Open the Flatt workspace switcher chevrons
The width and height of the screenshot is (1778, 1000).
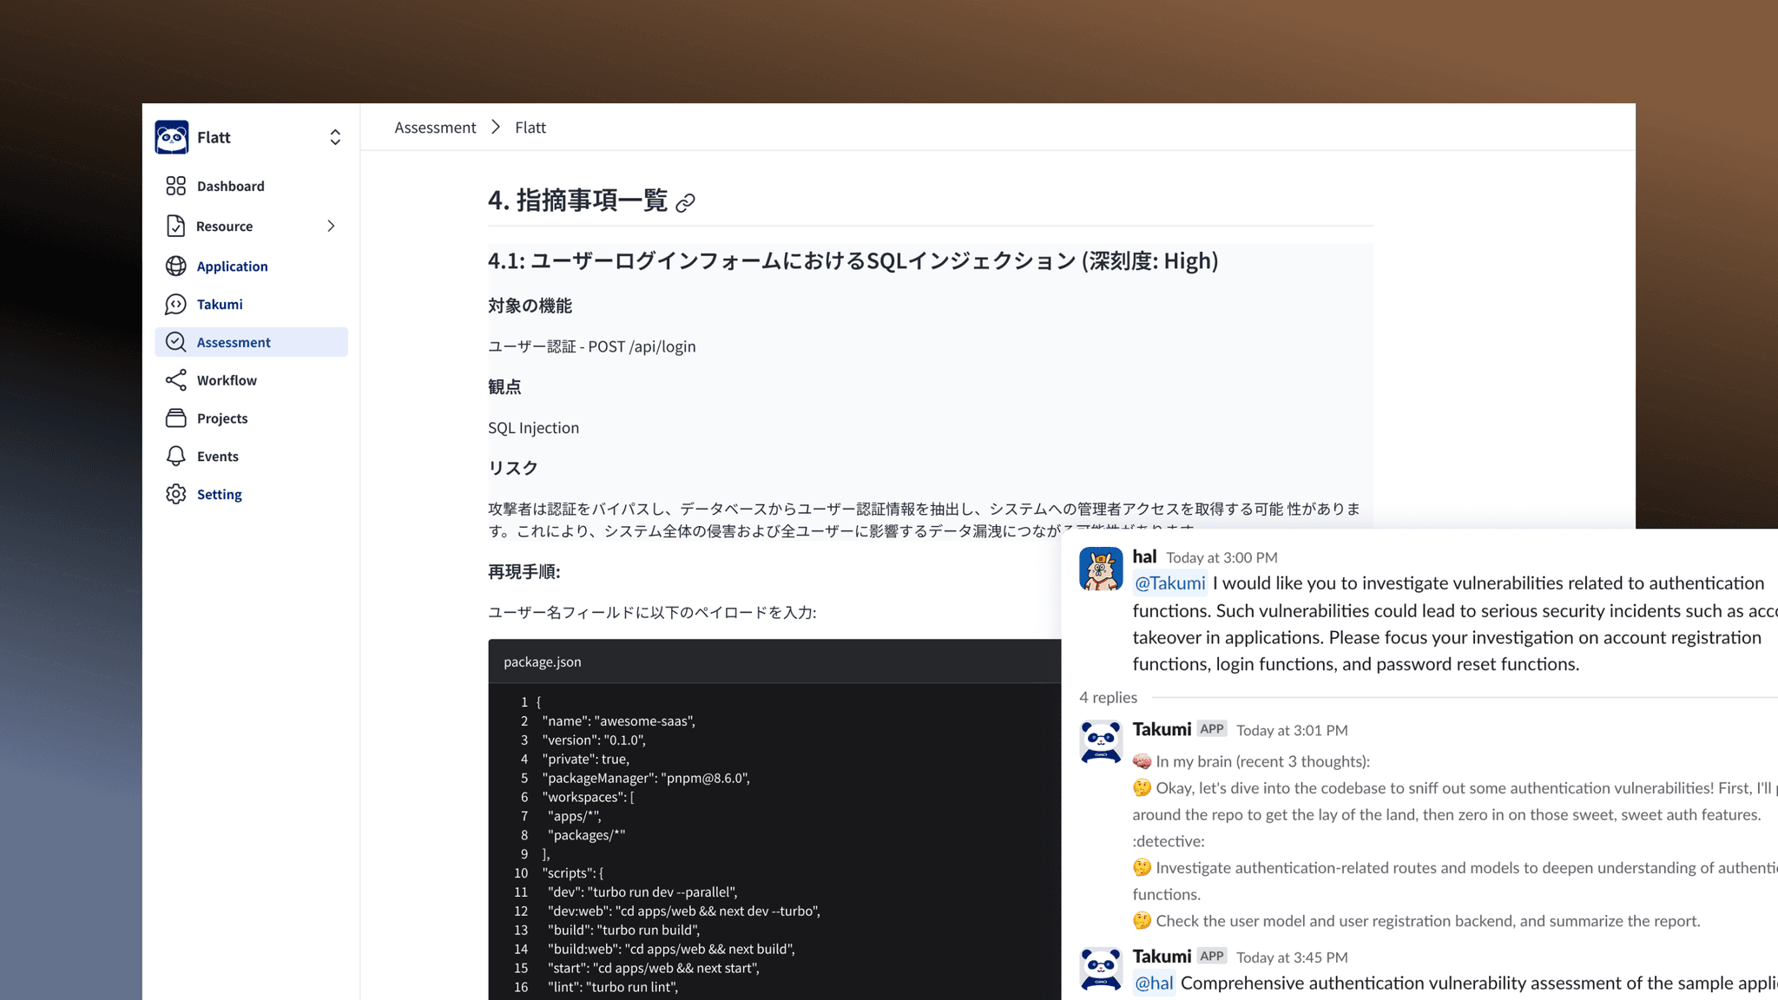tap(335, 137)
